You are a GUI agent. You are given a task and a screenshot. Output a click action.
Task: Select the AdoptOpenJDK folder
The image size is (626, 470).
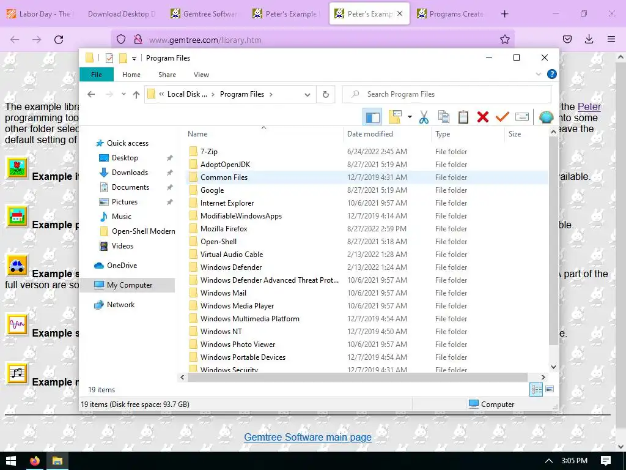click(x=225, y=165)
